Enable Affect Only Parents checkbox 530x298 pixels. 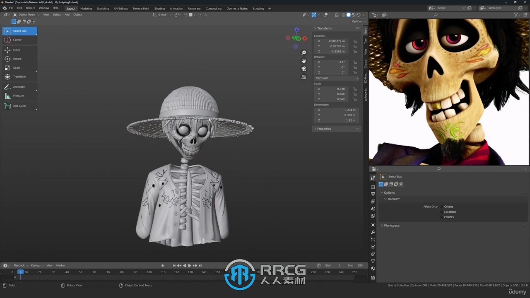[x=441, y=217]
